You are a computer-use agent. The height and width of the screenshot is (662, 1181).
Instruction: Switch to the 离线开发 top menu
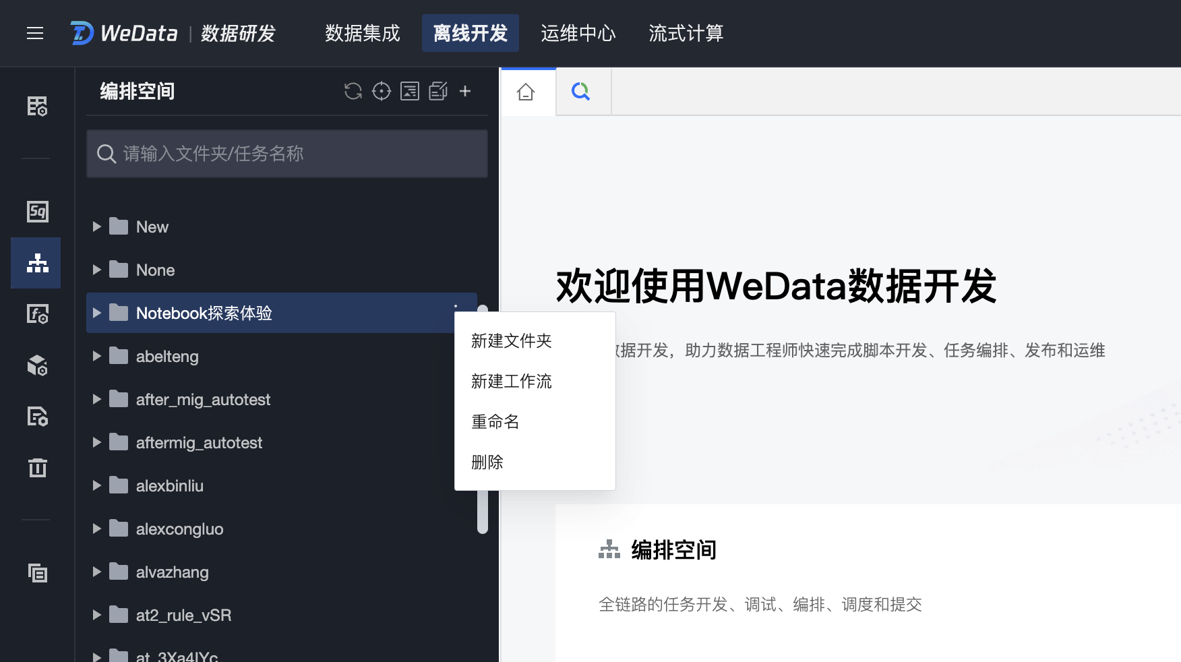click(471, 33)
